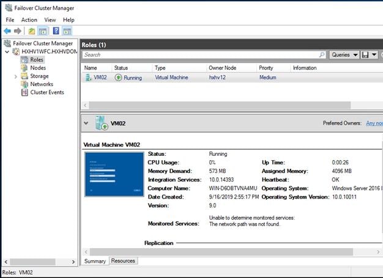Select the Nodes tree item label
The height and width of the screenshot is (278, 383).
click(38, 68)
